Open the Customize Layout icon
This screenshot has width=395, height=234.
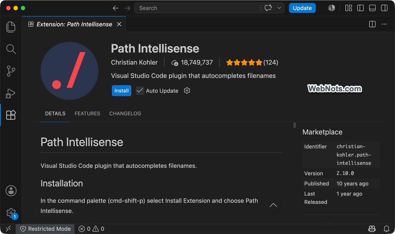(349, 8)
